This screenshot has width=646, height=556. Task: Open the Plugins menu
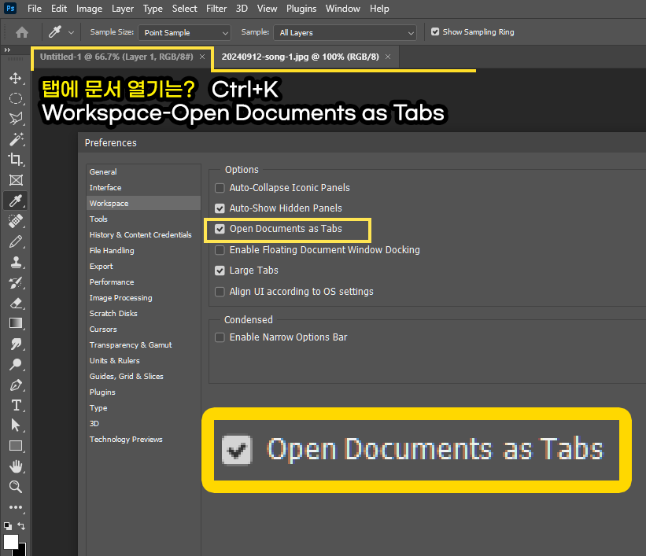(x=301, y=9)
